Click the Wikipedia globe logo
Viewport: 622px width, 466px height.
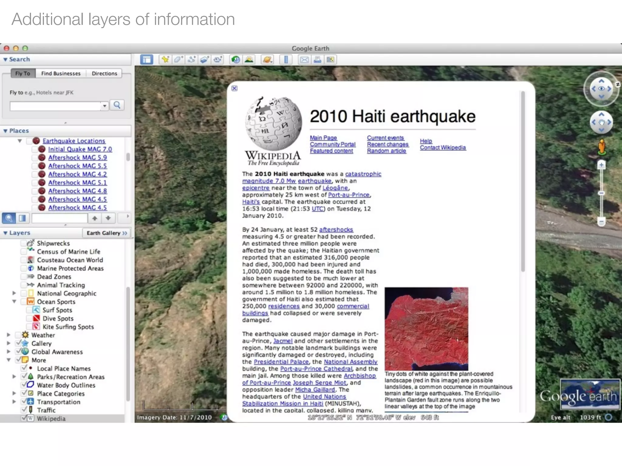point(273,123)
